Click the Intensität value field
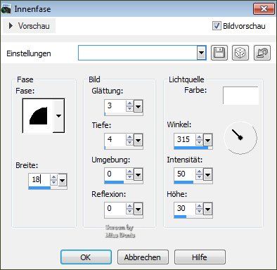Screen dimensions: 277x270 point(185,174)
